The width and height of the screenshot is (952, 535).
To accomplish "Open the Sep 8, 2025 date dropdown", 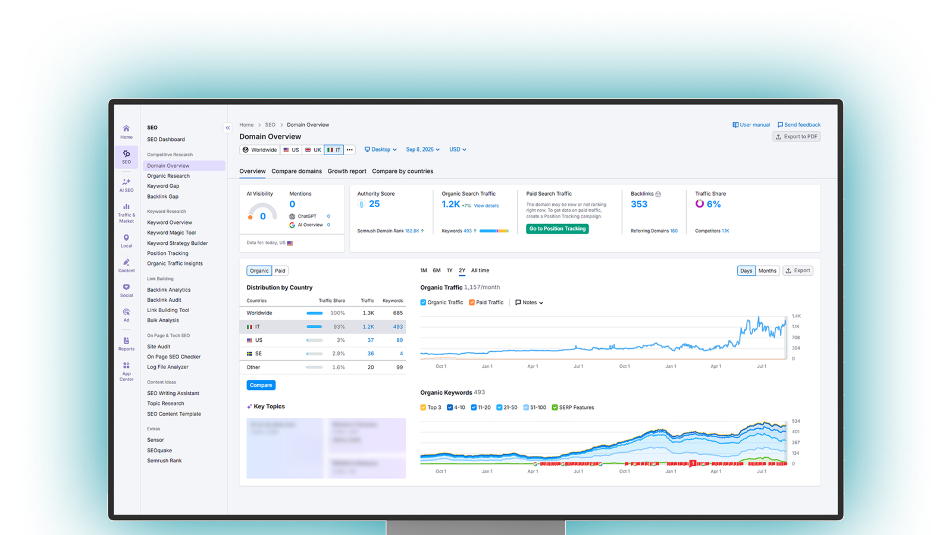I will pos(423,150).
